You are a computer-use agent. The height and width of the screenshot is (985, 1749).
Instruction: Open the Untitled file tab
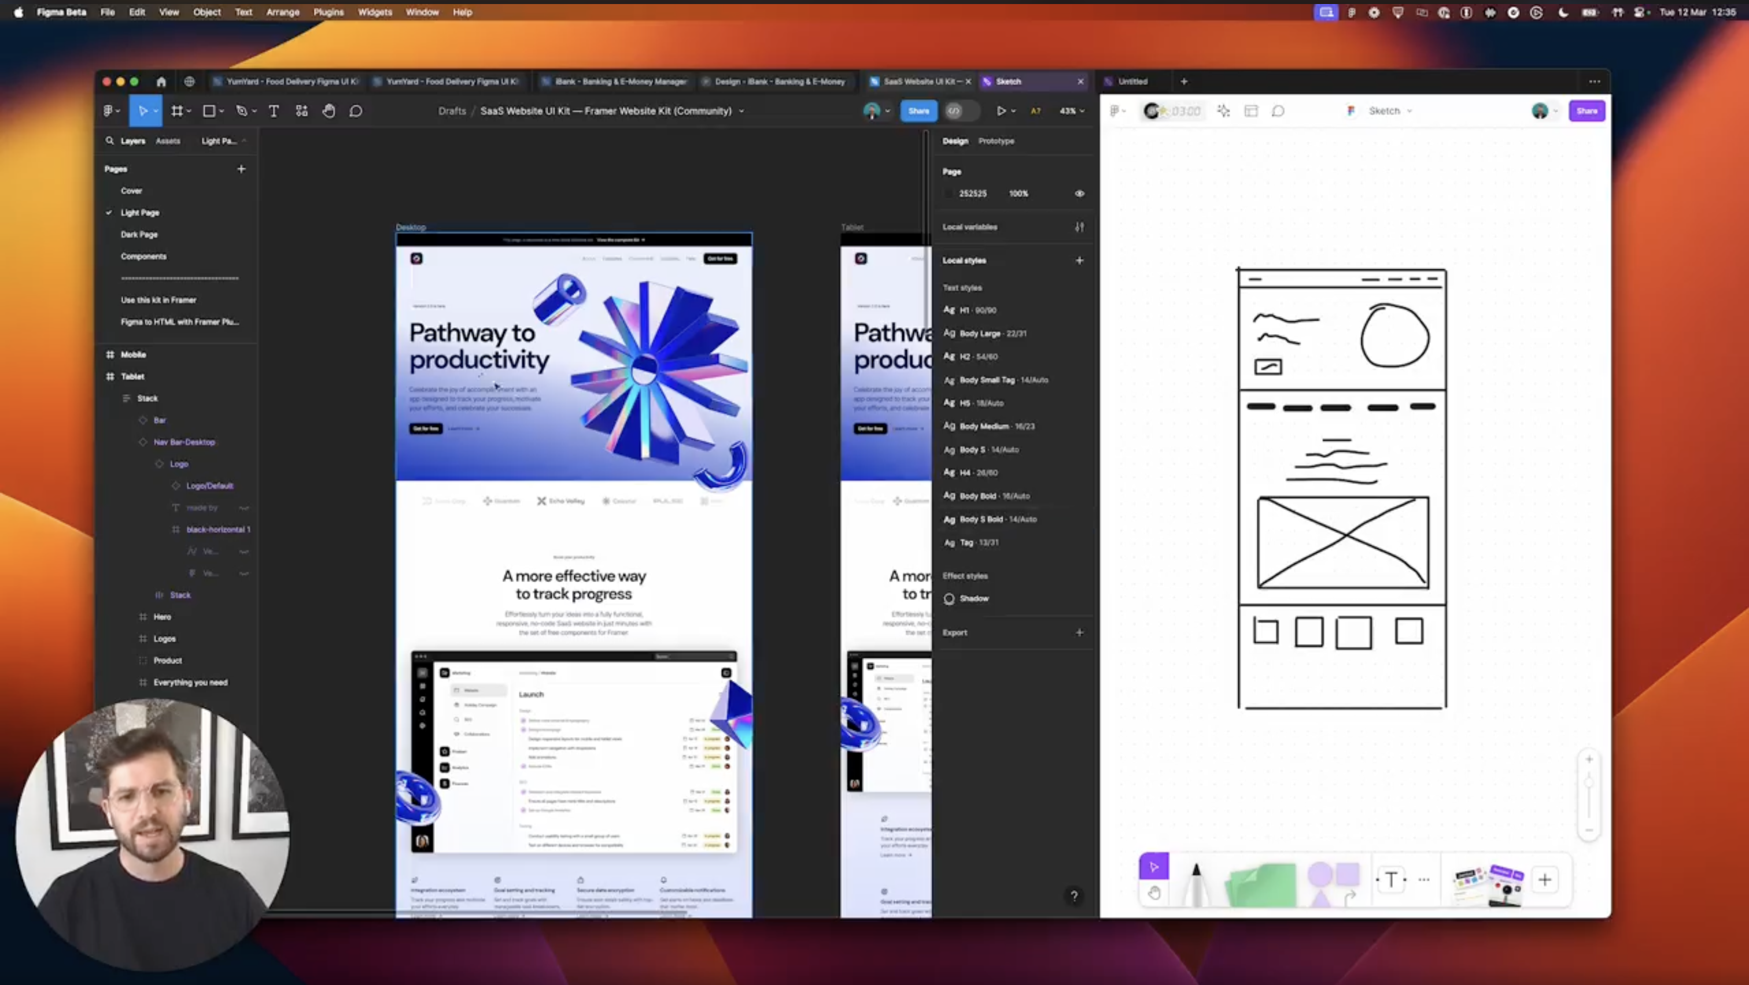tap(1132, 82)
